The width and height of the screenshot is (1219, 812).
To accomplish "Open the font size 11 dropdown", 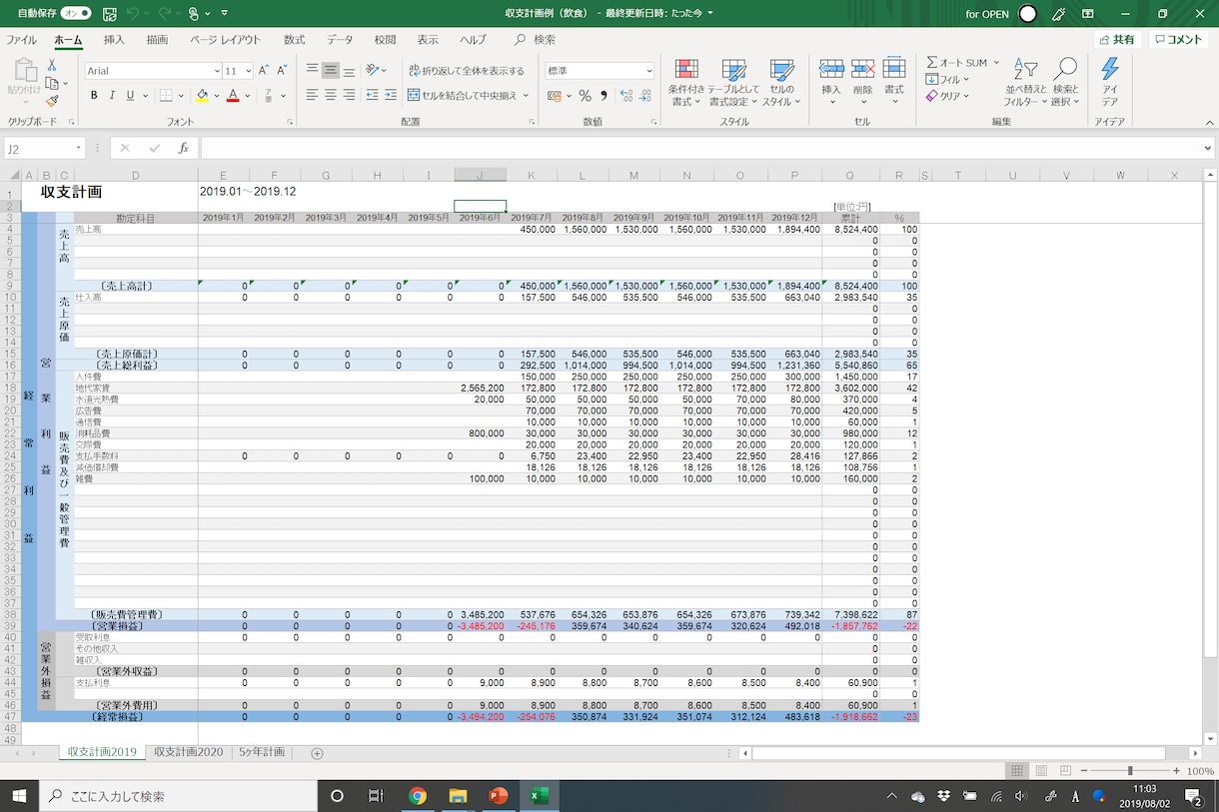I will coord(247,71).
